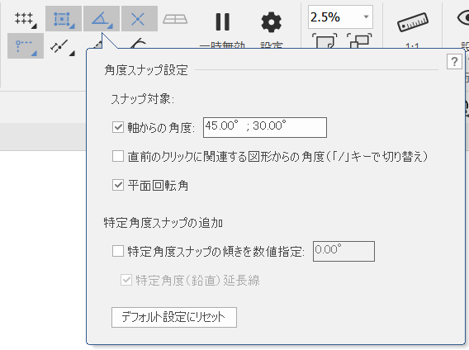Toggle the object snap icon
The image size is (469, 350).
point(64,18)
